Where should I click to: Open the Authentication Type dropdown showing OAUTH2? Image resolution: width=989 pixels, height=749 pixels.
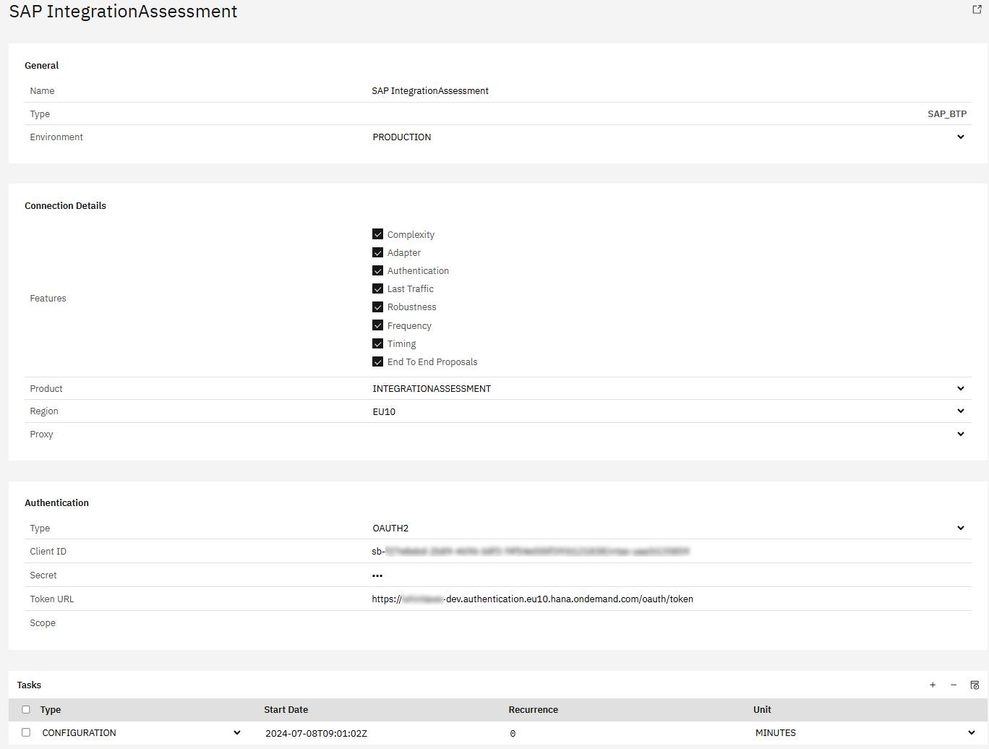tap(961, 528)
